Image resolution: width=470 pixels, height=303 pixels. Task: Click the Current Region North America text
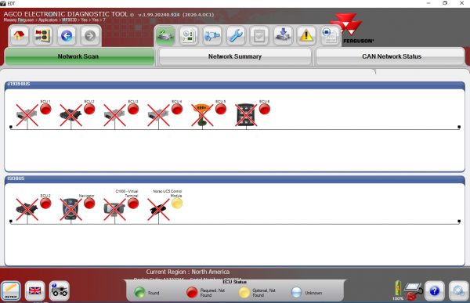coord(188,272)
